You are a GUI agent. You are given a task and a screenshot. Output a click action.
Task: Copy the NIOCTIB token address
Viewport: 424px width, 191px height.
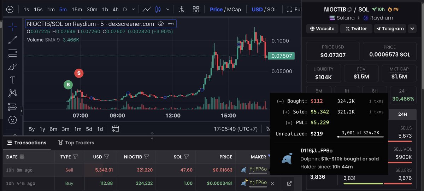[349, 10]
